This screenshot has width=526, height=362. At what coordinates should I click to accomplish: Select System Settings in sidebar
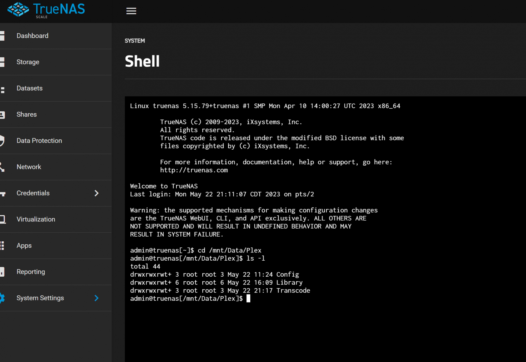56,298
